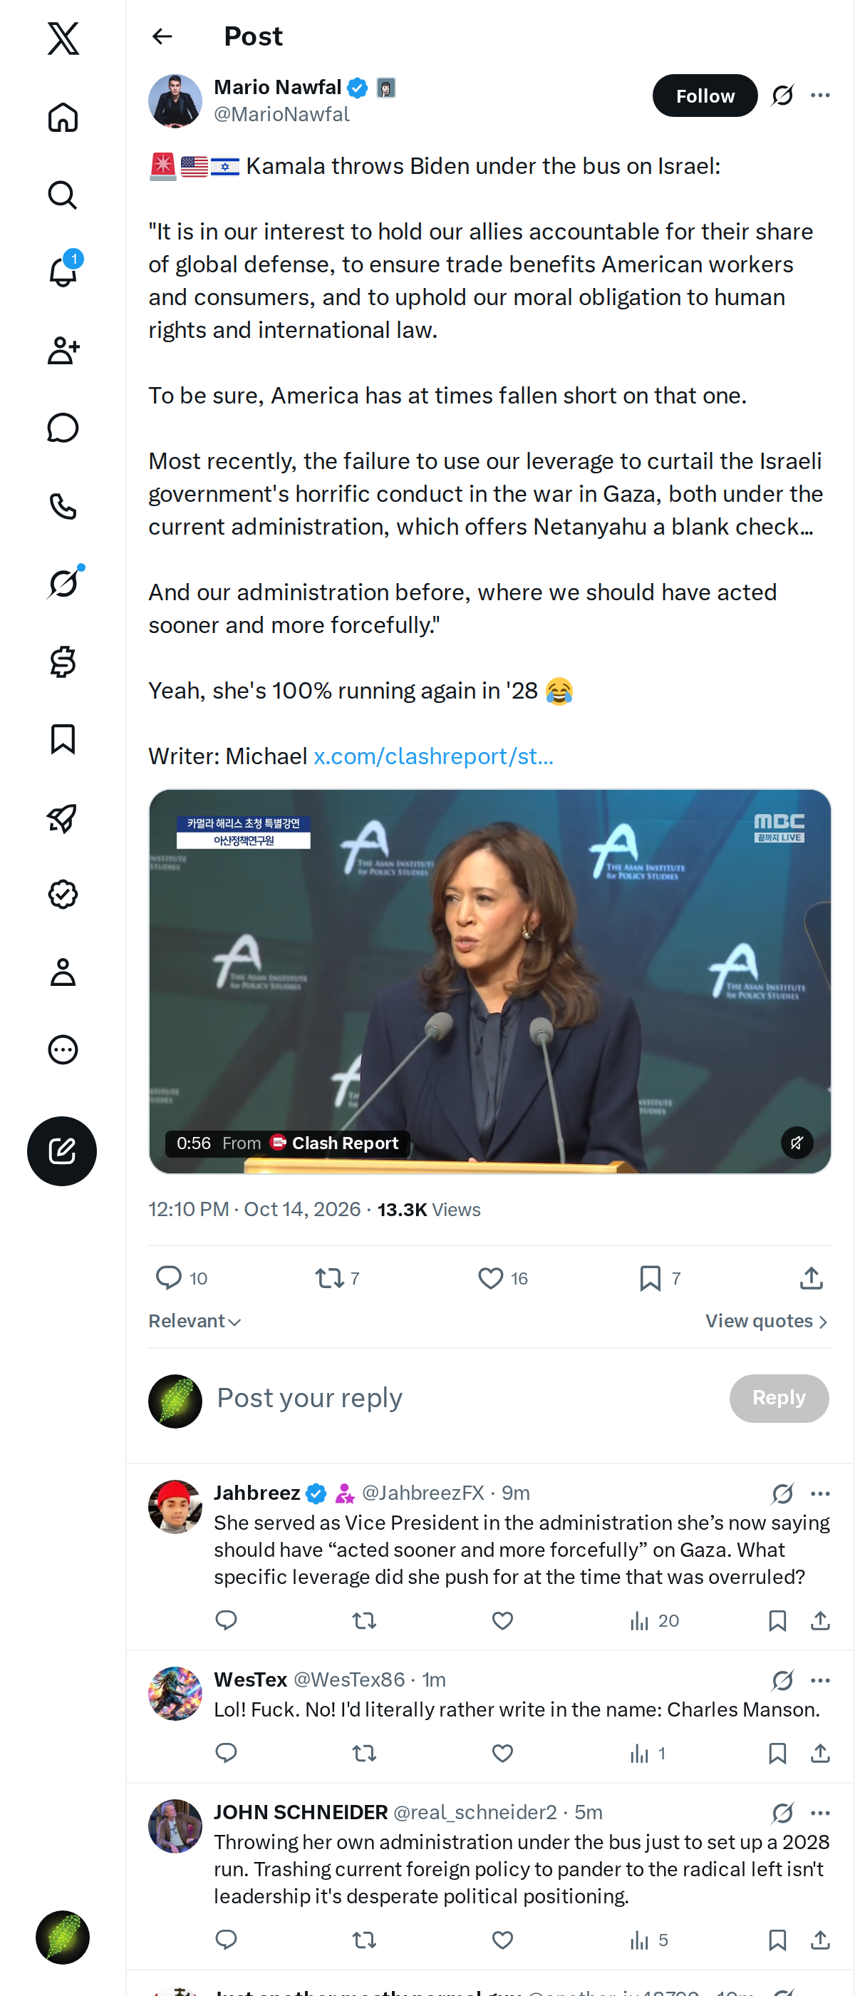
Task: Play the Kamala Harris video thumbnail
Action: (x=489, y=981)
